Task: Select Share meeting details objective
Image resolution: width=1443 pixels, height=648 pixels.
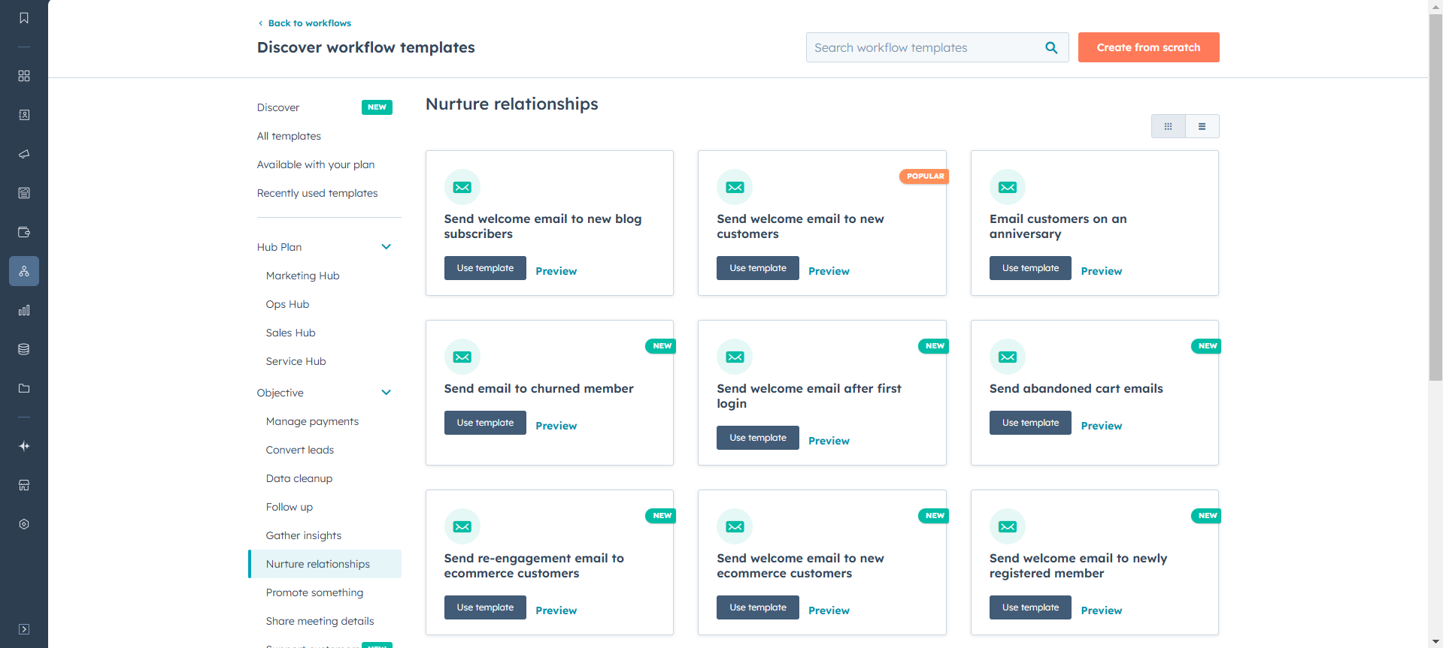Action: (320, 621)
